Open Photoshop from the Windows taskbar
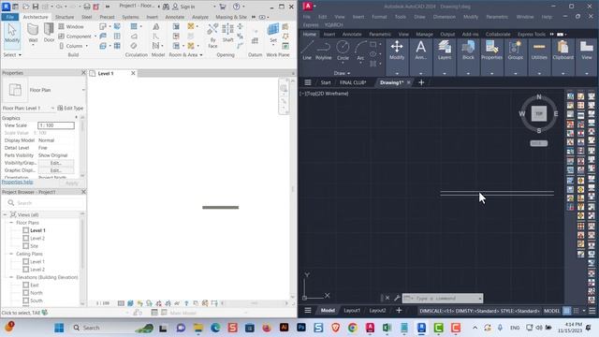599x337 pixels. (301, 328)
